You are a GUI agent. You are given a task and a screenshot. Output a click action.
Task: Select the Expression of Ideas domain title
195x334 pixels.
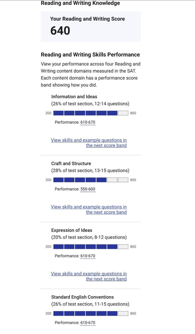tap(72, 231)
